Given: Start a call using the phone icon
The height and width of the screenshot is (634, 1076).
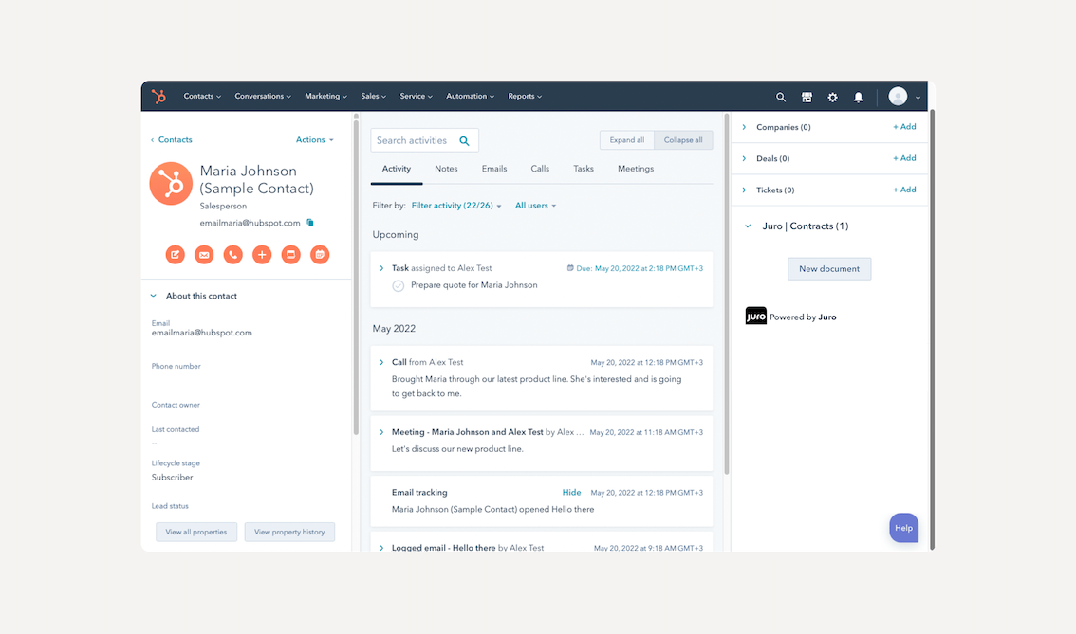Looking at the screenshot, I should click(x=233, y=254).
